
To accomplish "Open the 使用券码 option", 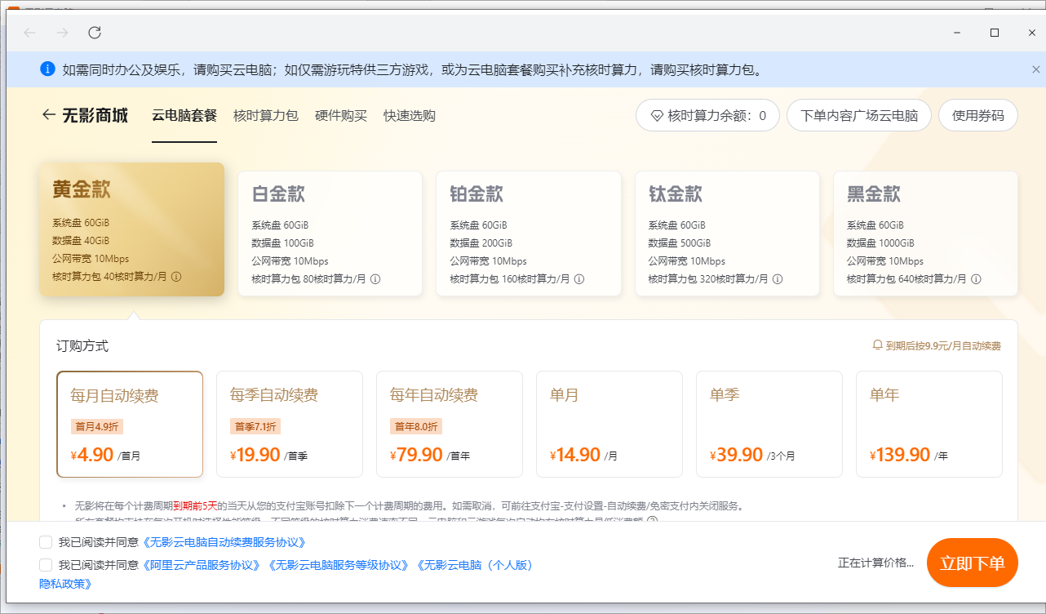I will click(x=978, y=115).
